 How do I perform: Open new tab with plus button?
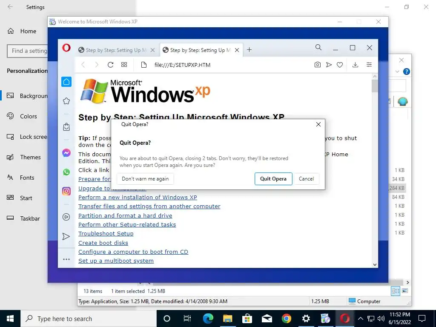click(249, 50)
